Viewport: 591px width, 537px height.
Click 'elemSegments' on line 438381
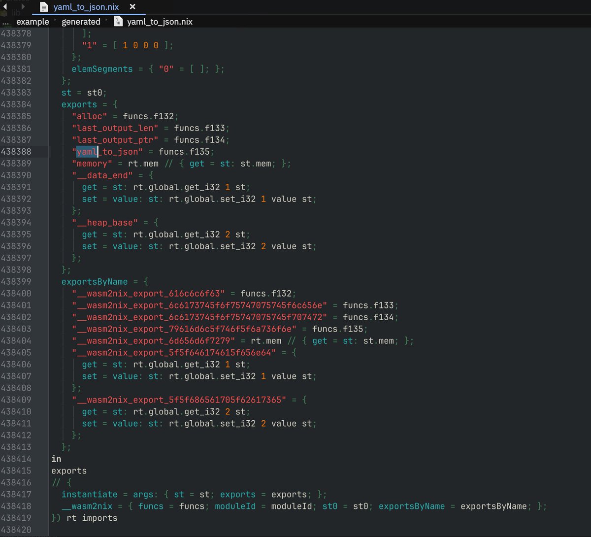pos(102,69)
